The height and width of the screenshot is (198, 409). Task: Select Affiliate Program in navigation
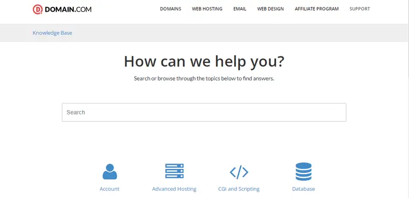pos(317,9)
